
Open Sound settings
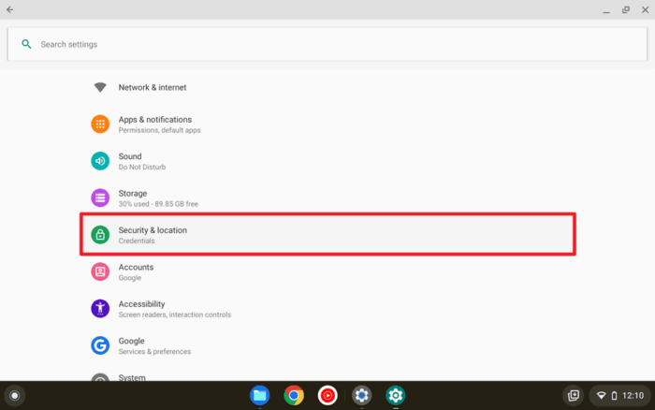327,161
